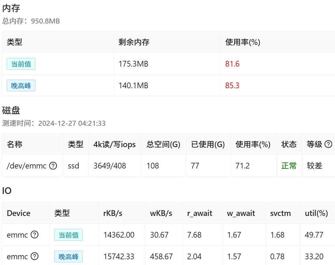Click help icon for emmc in 晚高峰 IO row
Screen dimensions: 335x265
[x=34, y=256]
